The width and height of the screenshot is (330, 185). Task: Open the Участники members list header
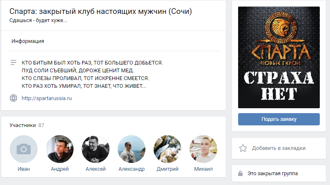coord(22,125)
